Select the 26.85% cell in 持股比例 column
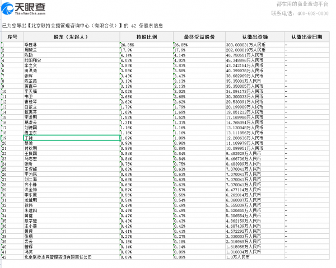 (146, 45)
